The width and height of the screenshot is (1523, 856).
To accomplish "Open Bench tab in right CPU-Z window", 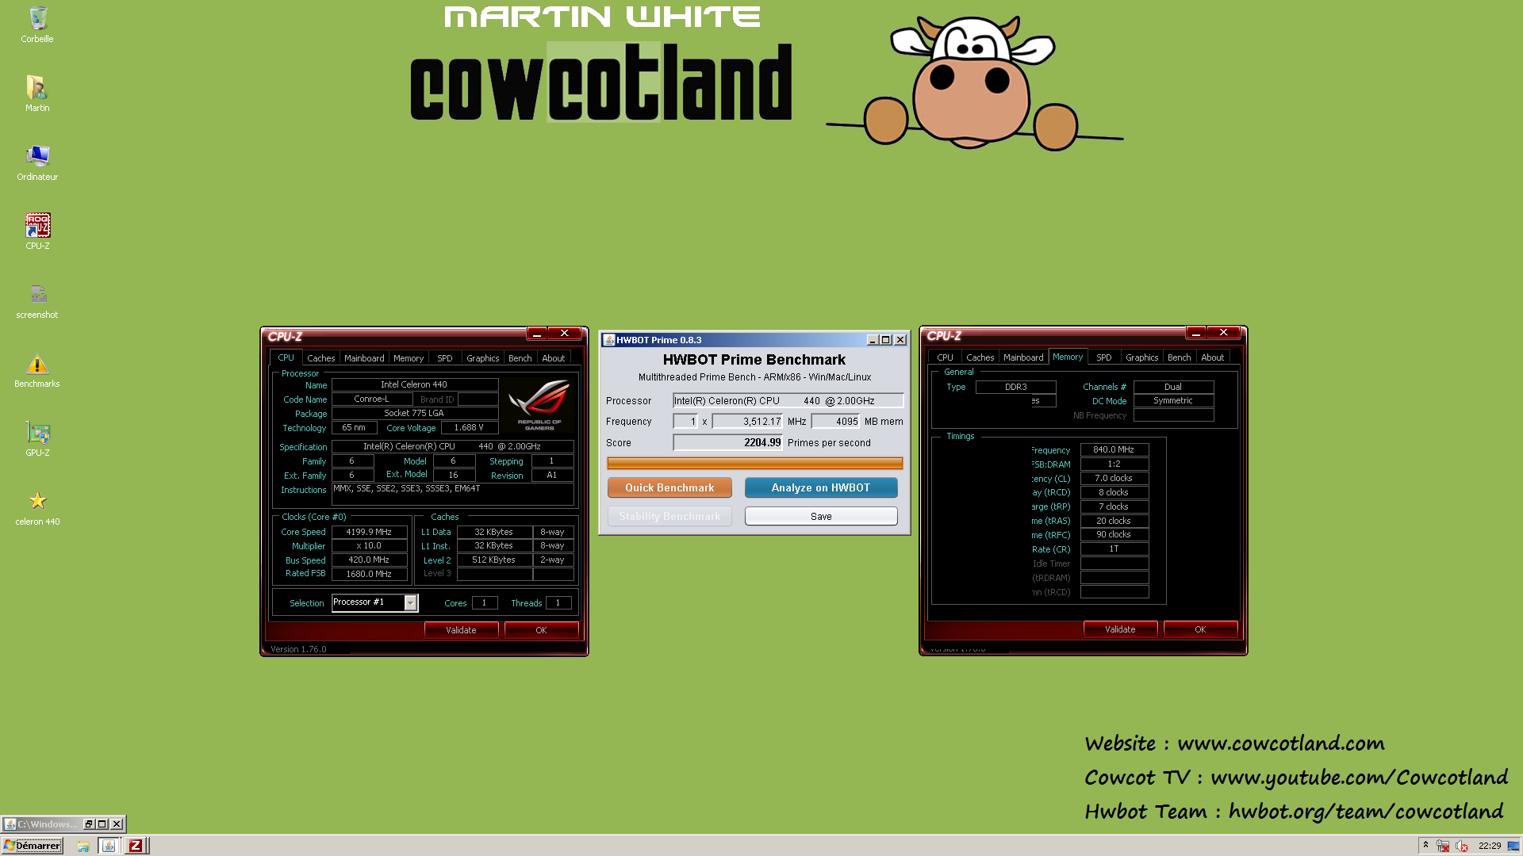I will click(1180, 357).
